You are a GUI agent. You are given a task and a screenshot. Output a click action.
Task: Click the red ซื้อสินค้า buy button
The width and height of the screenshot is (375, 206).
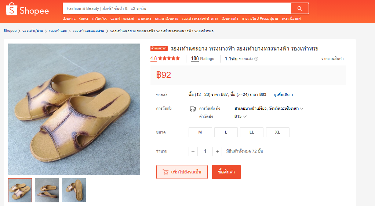226,172
